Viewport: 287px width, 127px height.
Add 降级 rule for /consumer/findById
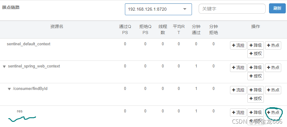[x=256, y=90]
